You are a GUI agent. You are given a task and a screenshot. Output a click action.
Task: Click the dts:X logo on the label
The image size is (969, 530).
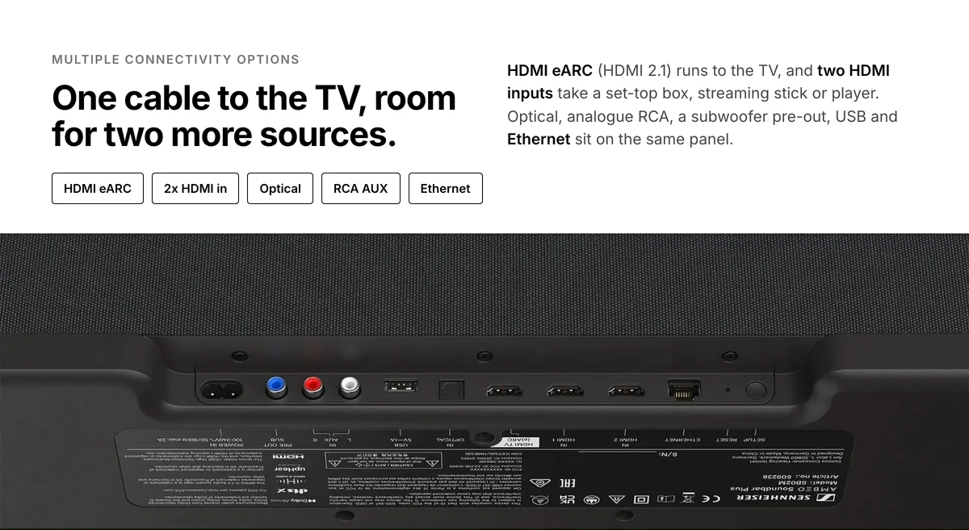click(293, 489)
